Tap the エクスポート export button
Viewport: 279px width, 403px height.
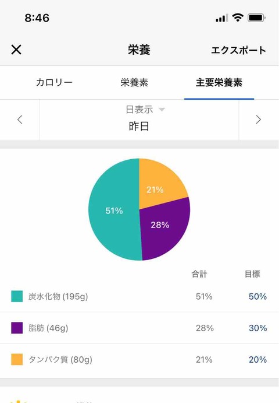coord(238,50)
